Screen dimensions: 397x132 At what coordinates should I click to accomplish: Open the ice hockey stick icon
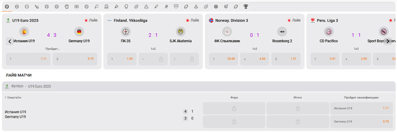(x=37, y=7)
